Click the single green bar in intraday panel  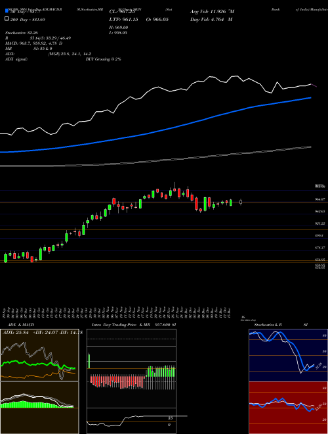point(89,361)
